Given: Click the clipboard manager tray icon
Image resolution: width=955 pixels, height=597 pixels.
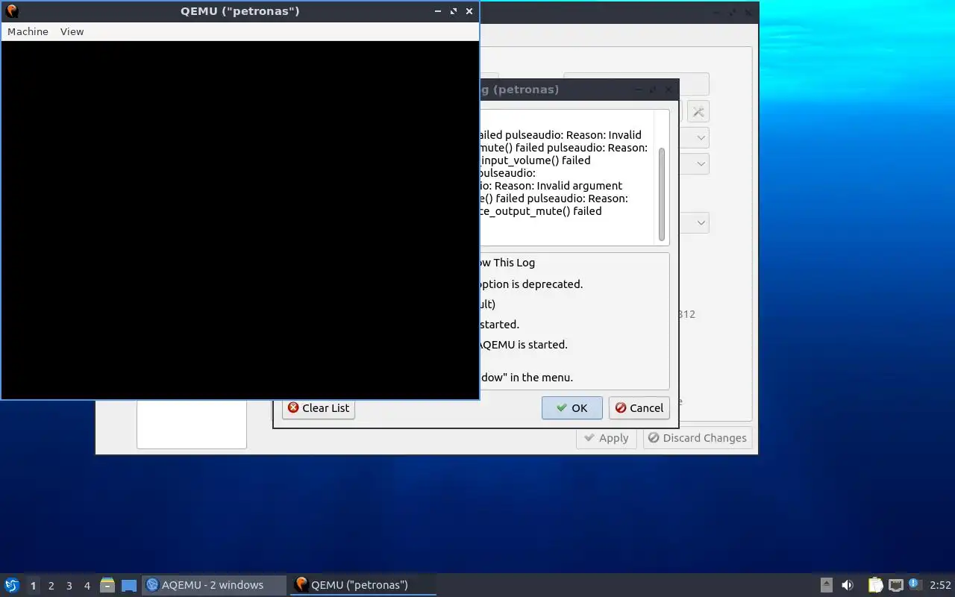Looking at the screenshot, I should point(875,585).
